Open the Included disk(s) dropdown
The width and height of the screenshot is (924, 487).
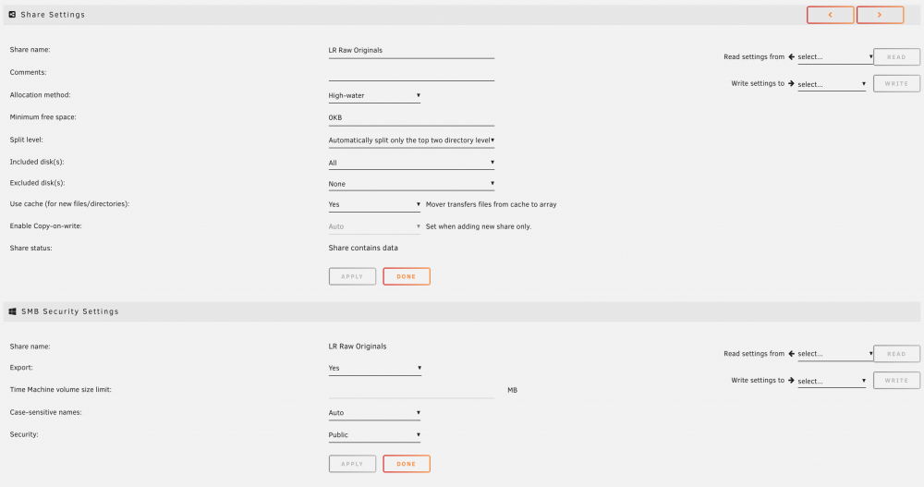411,162
